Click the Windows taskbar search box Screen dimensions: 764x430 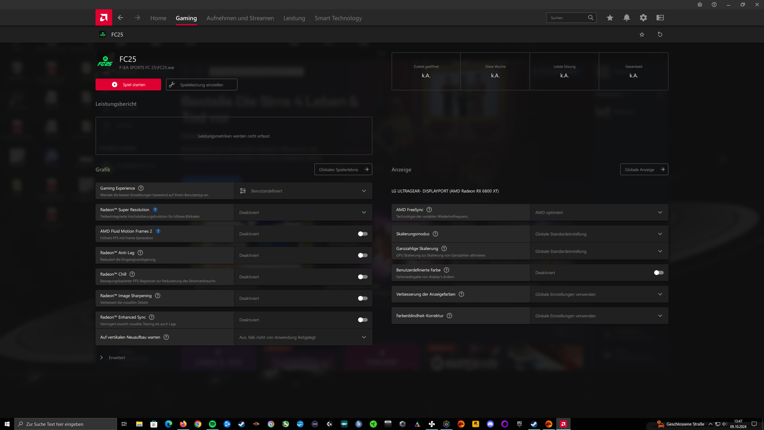(x=66, y=424)
